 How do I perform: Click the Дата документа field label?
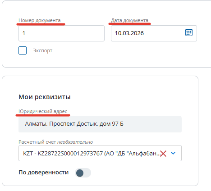129,20
